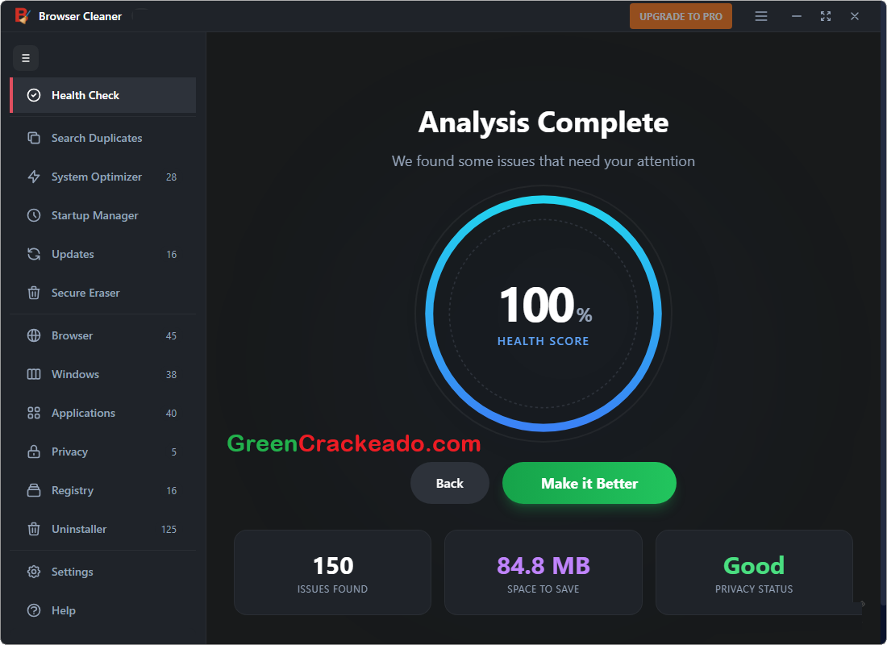Open the top-right application menu

(x=760, y=16)
